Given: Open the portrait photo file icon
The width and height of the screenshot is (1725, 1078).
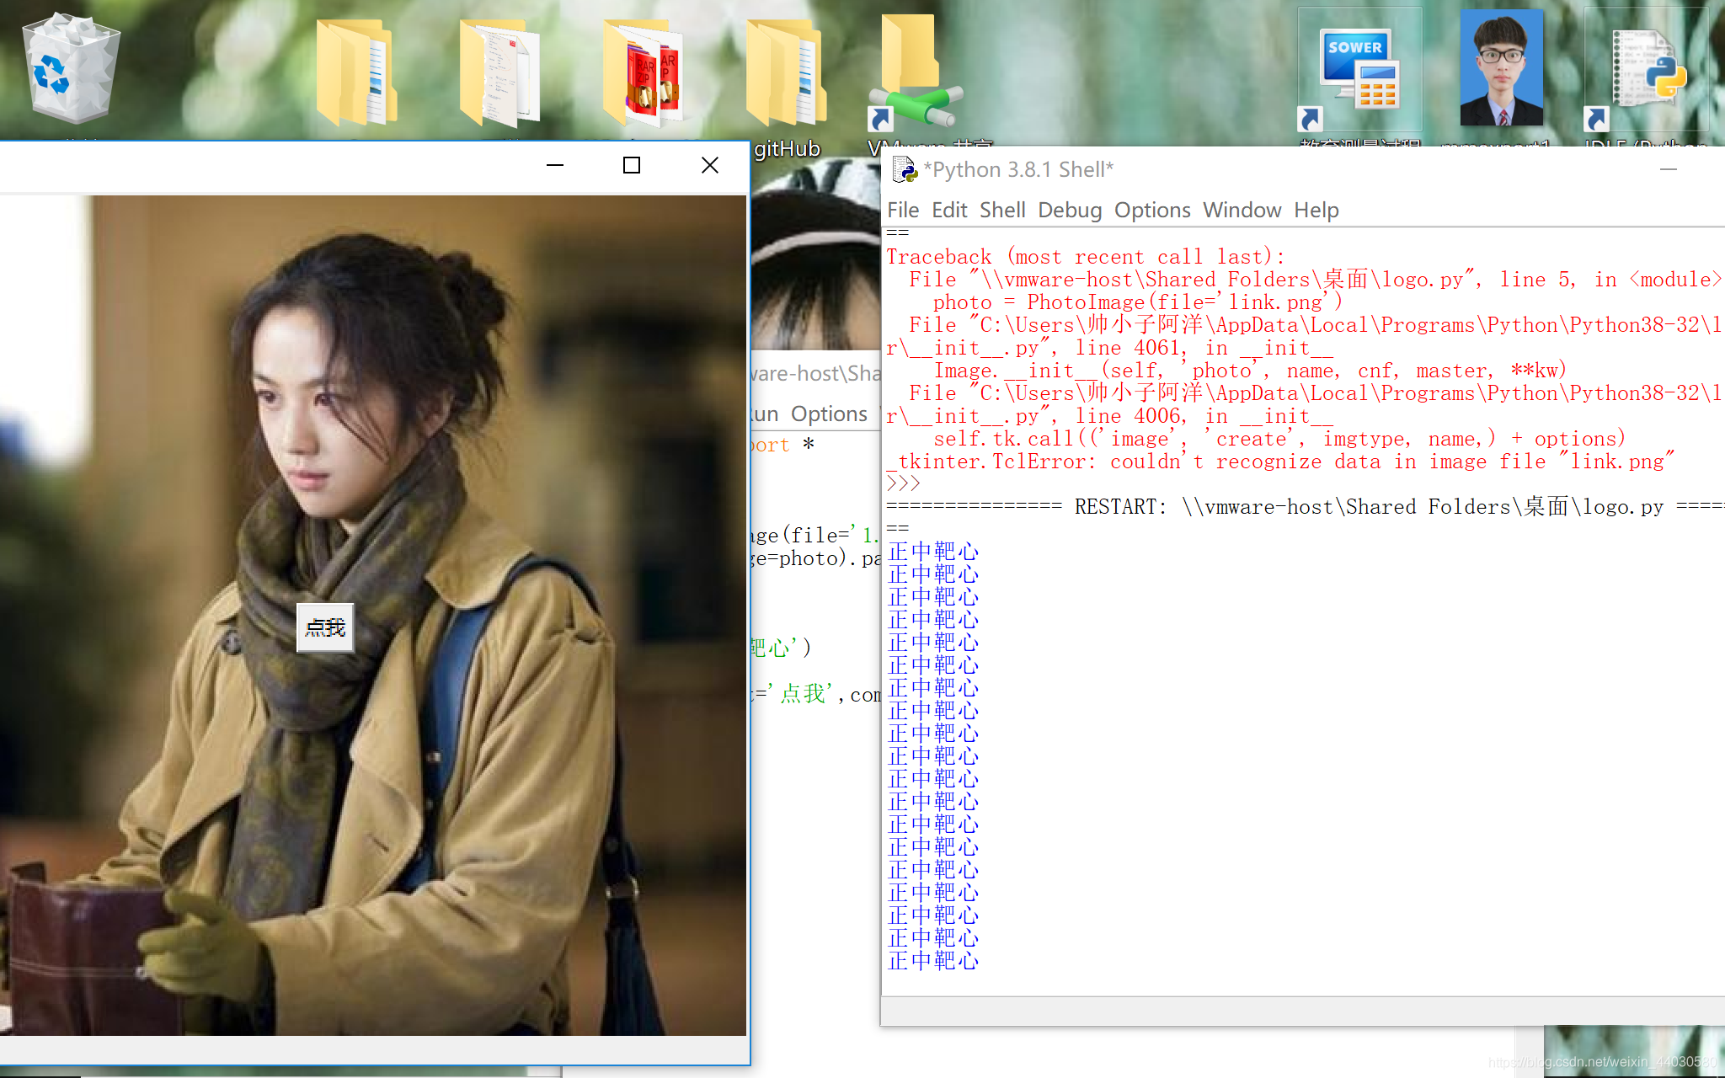Looking at the screenshot, I should pos(1501,69).
